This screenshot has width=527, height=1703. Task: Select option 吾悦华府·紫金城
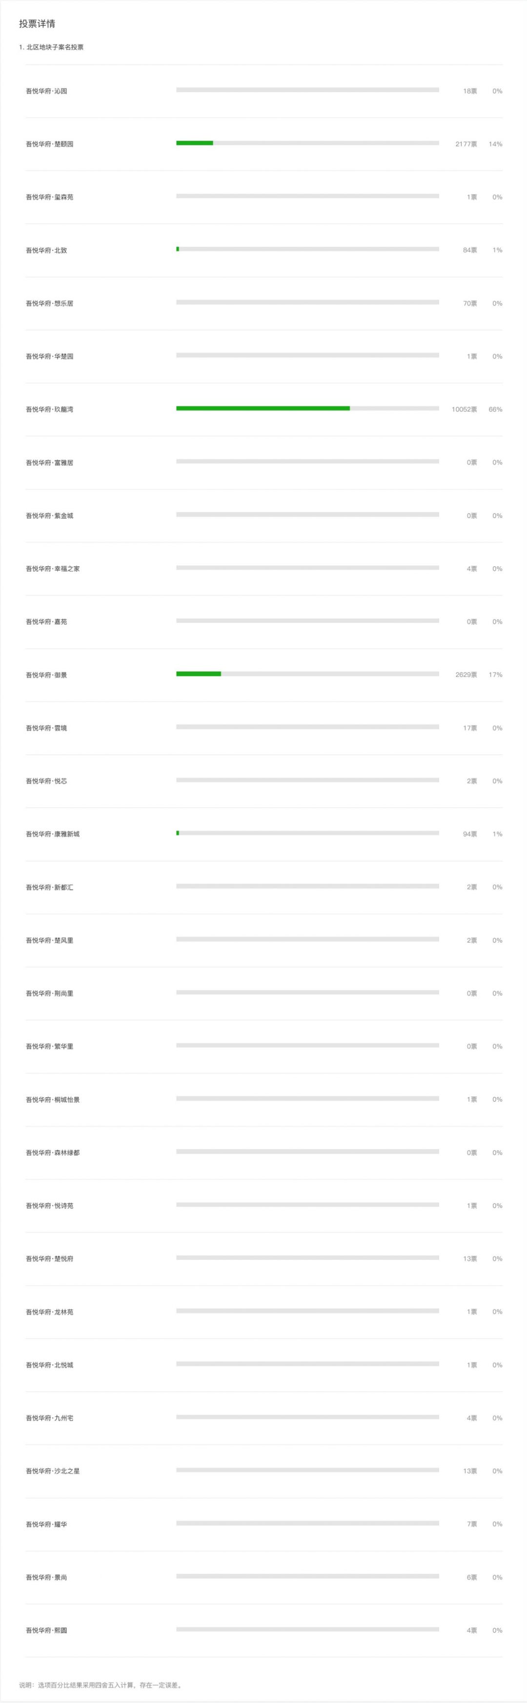click(x=50, y=515)
